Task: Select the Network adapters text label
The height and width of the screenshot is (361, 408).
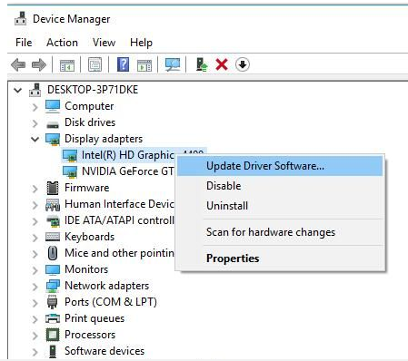Action: click(x=107, y=286)
